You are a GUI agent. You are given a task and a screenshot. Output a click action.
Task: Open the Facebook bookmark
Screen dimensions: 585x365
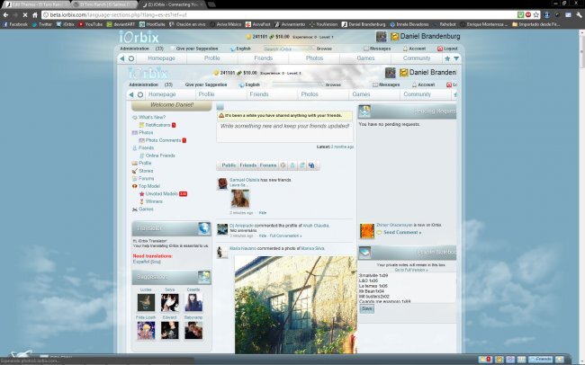[x=15, y=24]
